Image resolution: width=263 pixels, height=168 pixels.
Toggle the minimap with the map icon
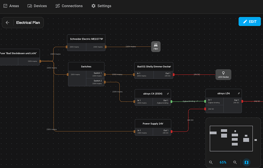pos(246,162)
